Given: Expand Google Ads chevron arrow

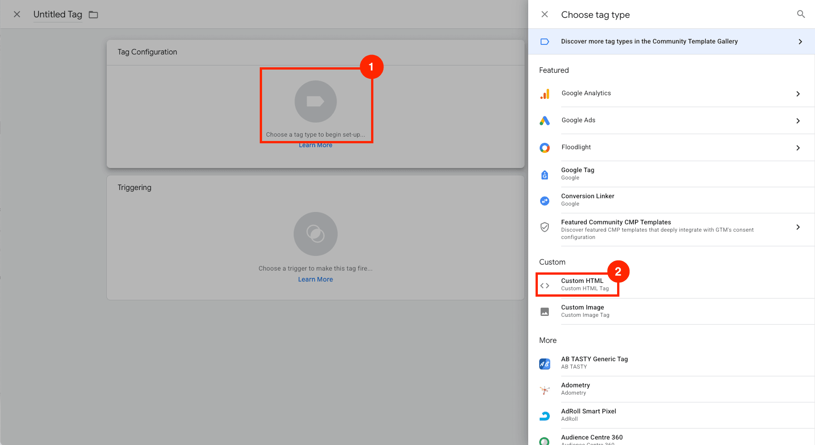Looking at the screenshot, I should 798,121.
